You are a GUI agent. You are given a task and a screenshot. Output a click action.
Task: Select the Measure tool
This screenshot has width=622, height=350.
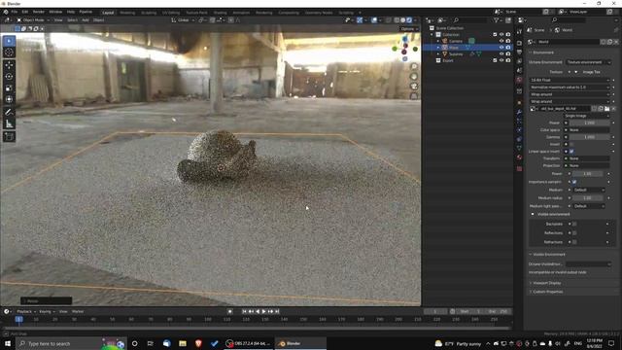(x=9, y=124)
